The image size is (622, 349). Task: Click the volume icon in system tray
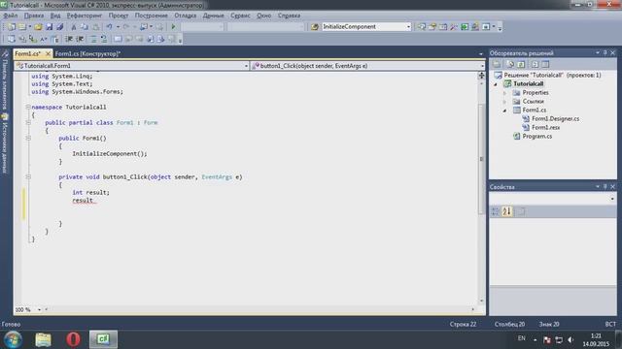point(570,339)
